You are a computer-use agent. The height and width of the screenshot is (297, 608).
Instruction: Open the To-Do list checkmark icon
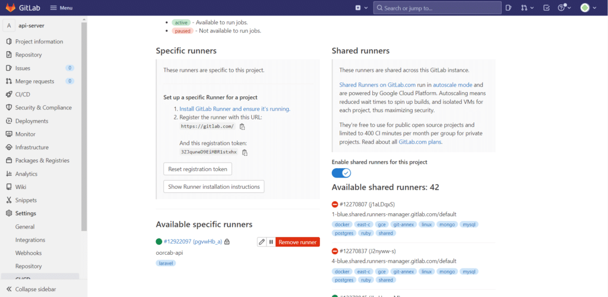point(546,8)
